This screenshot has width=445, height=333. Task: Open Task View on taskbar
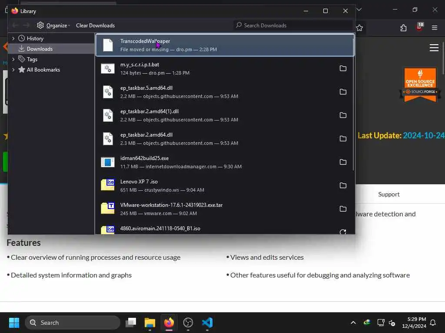[x=131, y=323]
